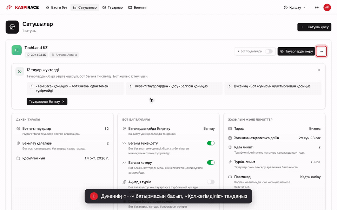Enable the Ақылды турбо toggle
This screenshot has width=337, height=210.
click(211, 182)
